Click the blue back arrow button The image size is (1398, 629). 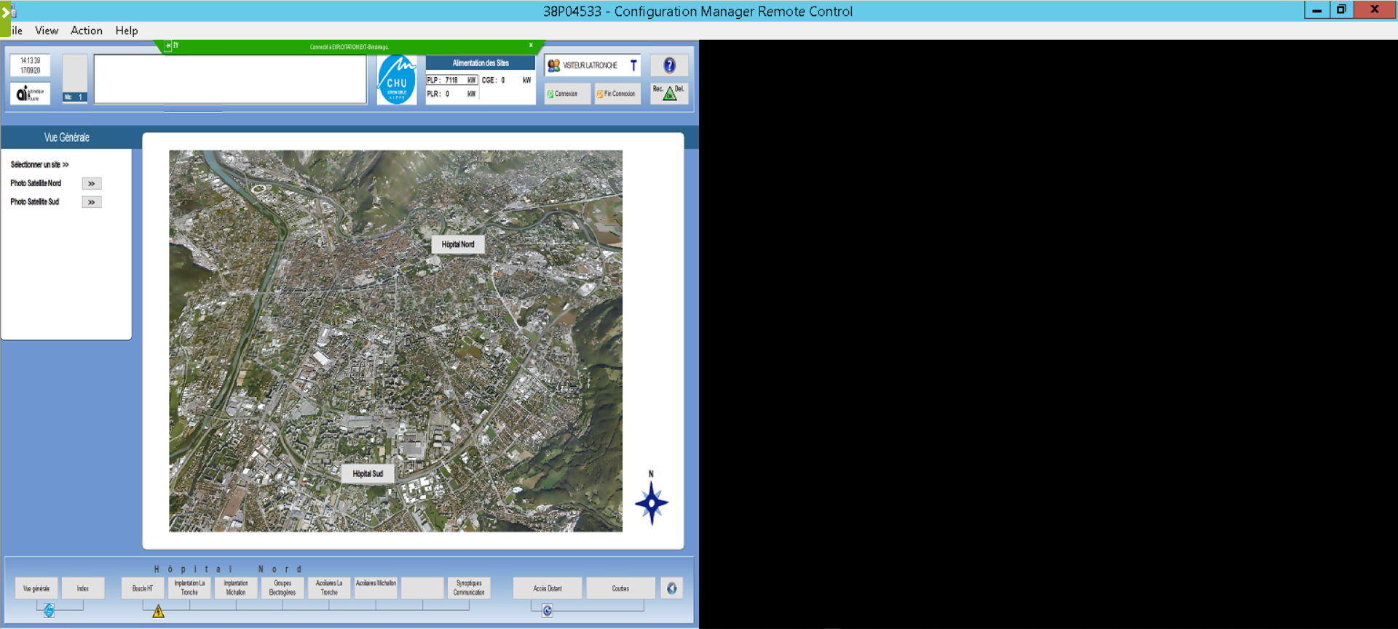point(671,588)
